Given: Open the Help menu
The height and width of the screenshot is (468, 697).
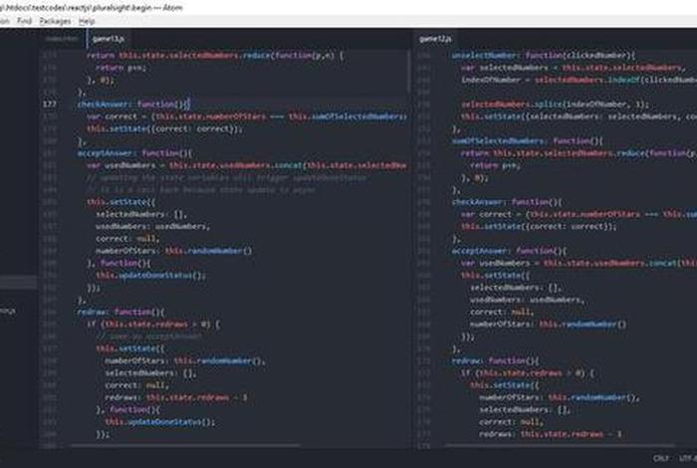Looking at the screenshot, I should (87, 21).
